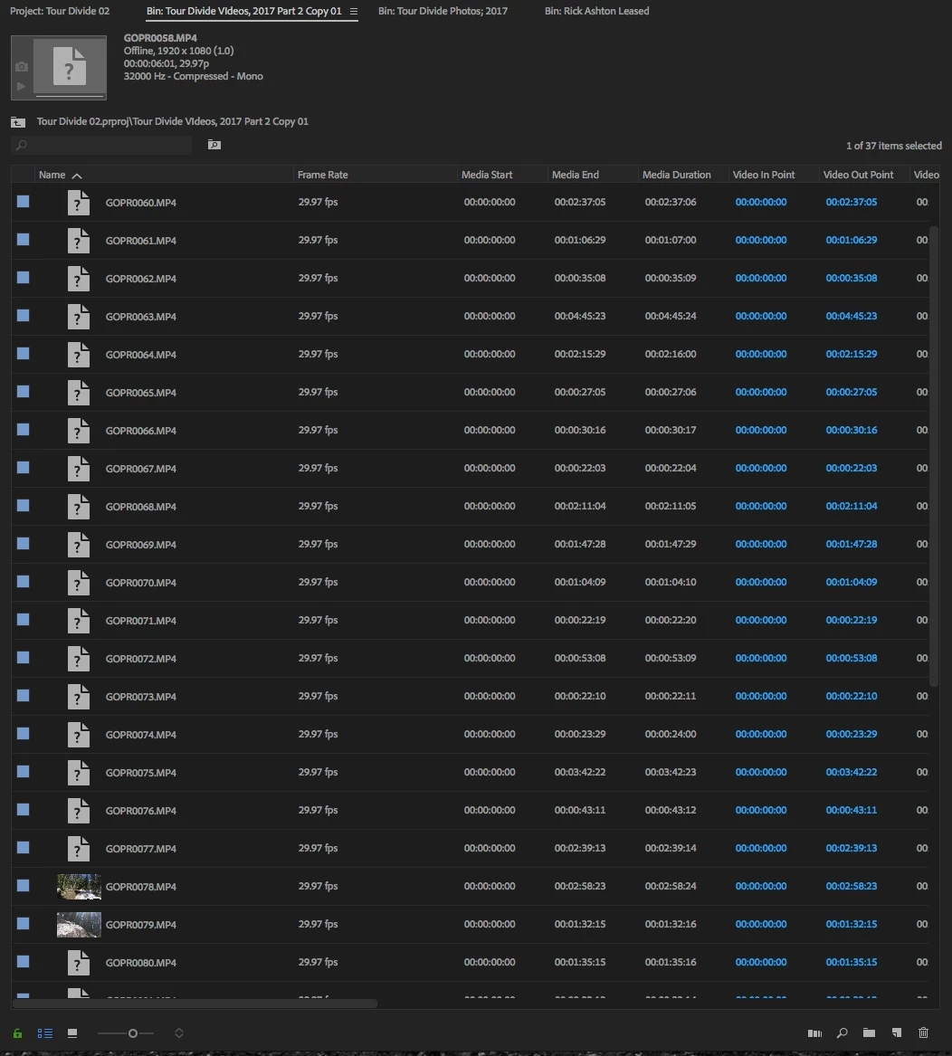Image resolution: width=952 pixels, height=1056 pixels.
Task: Select GOPR0079.MP4 video thumbnail
Action: point(79,925)
